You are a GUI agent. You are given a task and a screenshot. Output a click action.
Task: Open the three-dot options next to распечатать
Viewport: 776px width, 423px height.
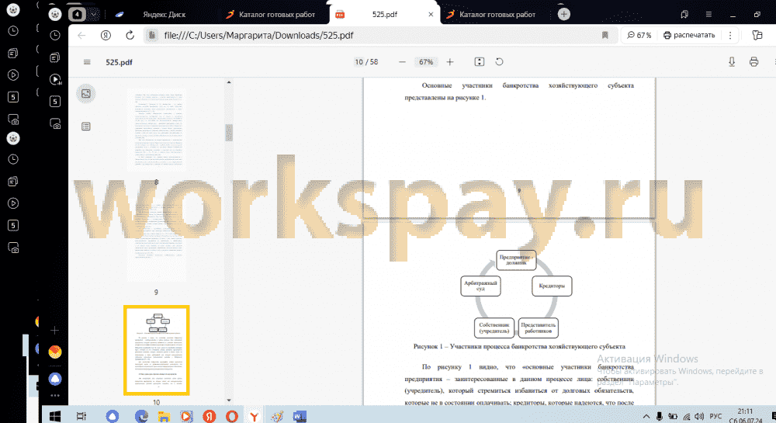tap(730, 35)
